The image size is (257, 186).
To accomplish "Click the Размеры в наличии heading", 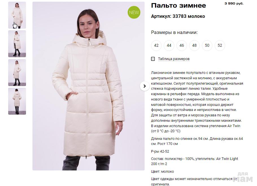I will pyautogui.click(x=175, y=32).
